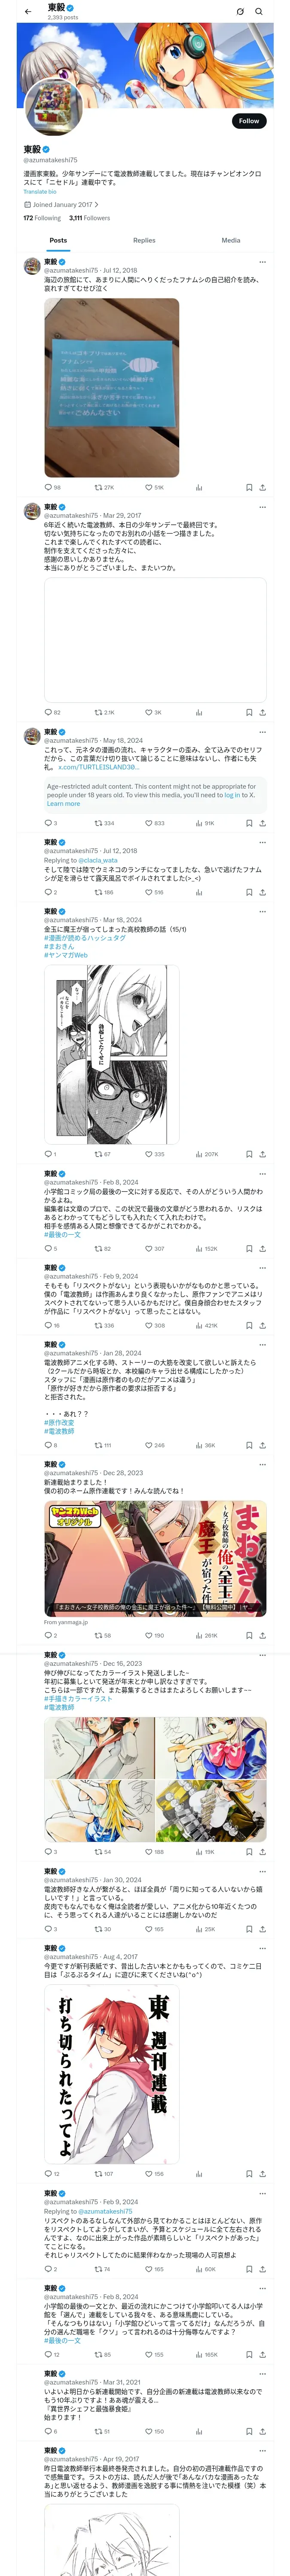Like the post with 51K likes
Image resolution: width=290 pixels, height=2576 pixels.
coord(149,488)
